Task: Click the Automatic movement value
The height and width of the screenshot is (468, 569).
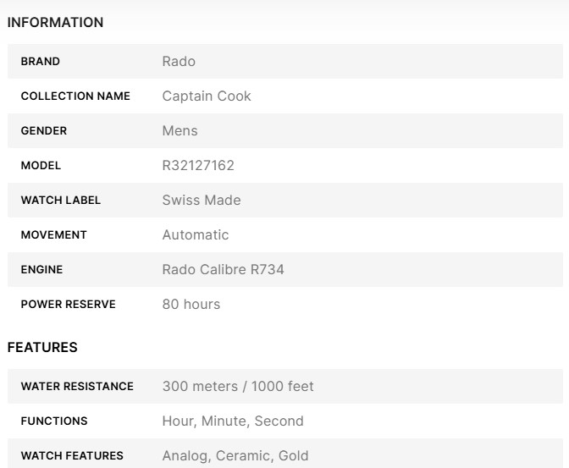Action: [x=196, y=235]
